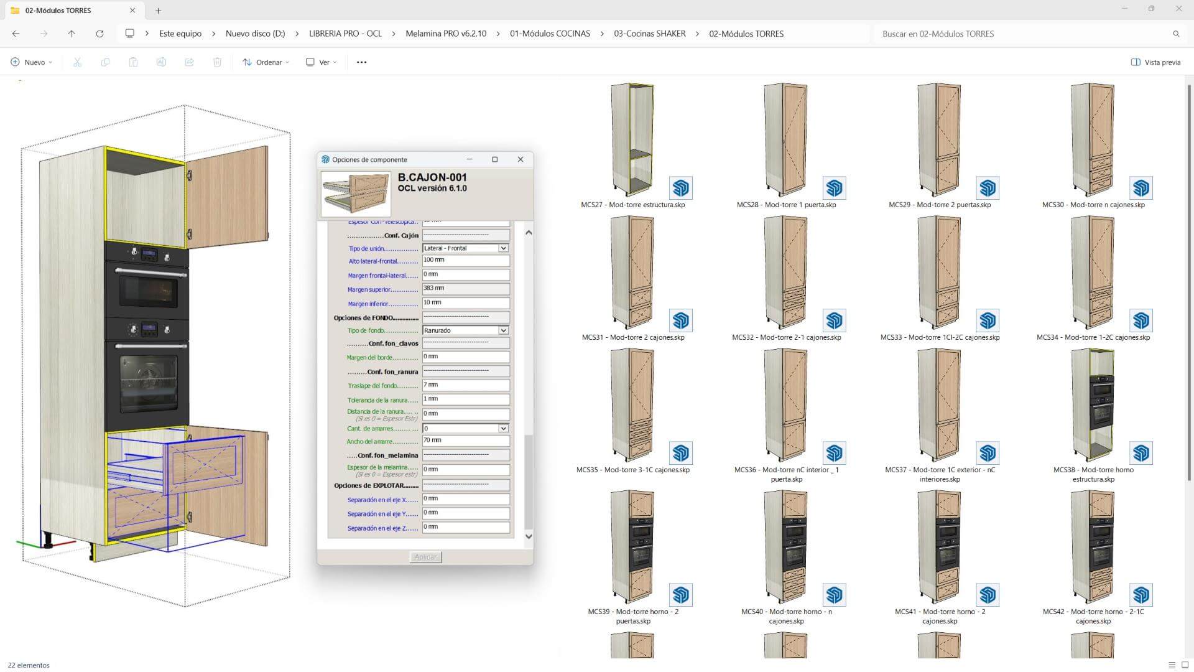Navigate to Melamina PRO v6.2.10 breadcrumb

(446, 34)
